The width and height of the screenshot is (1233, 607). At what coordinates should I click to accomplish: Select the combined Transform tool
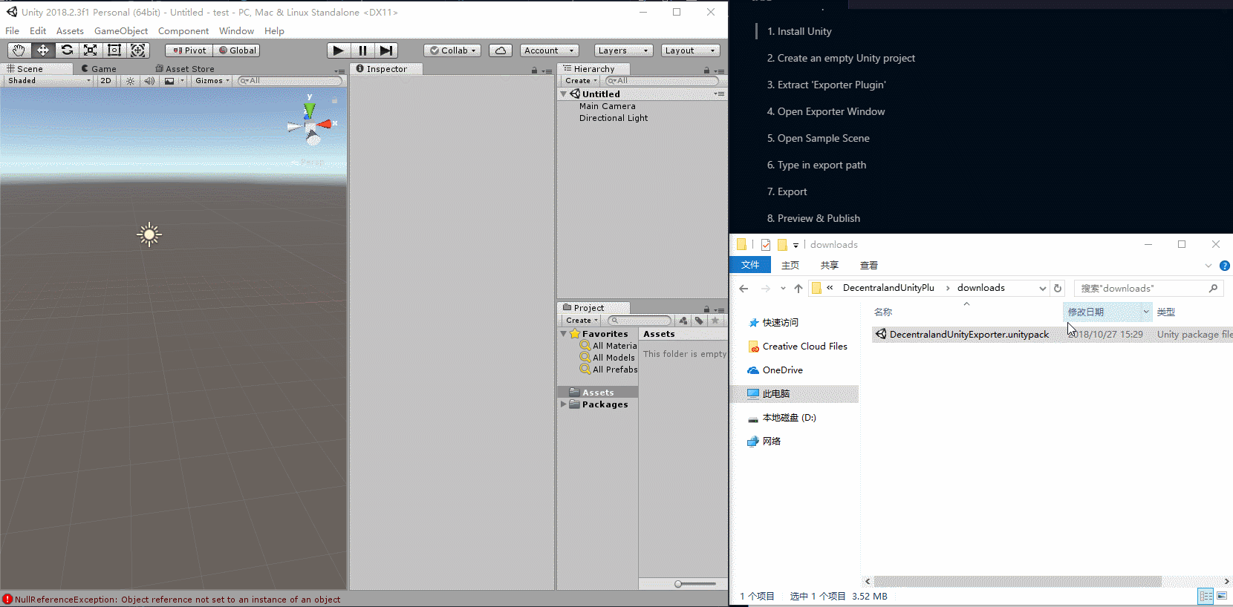137,50
